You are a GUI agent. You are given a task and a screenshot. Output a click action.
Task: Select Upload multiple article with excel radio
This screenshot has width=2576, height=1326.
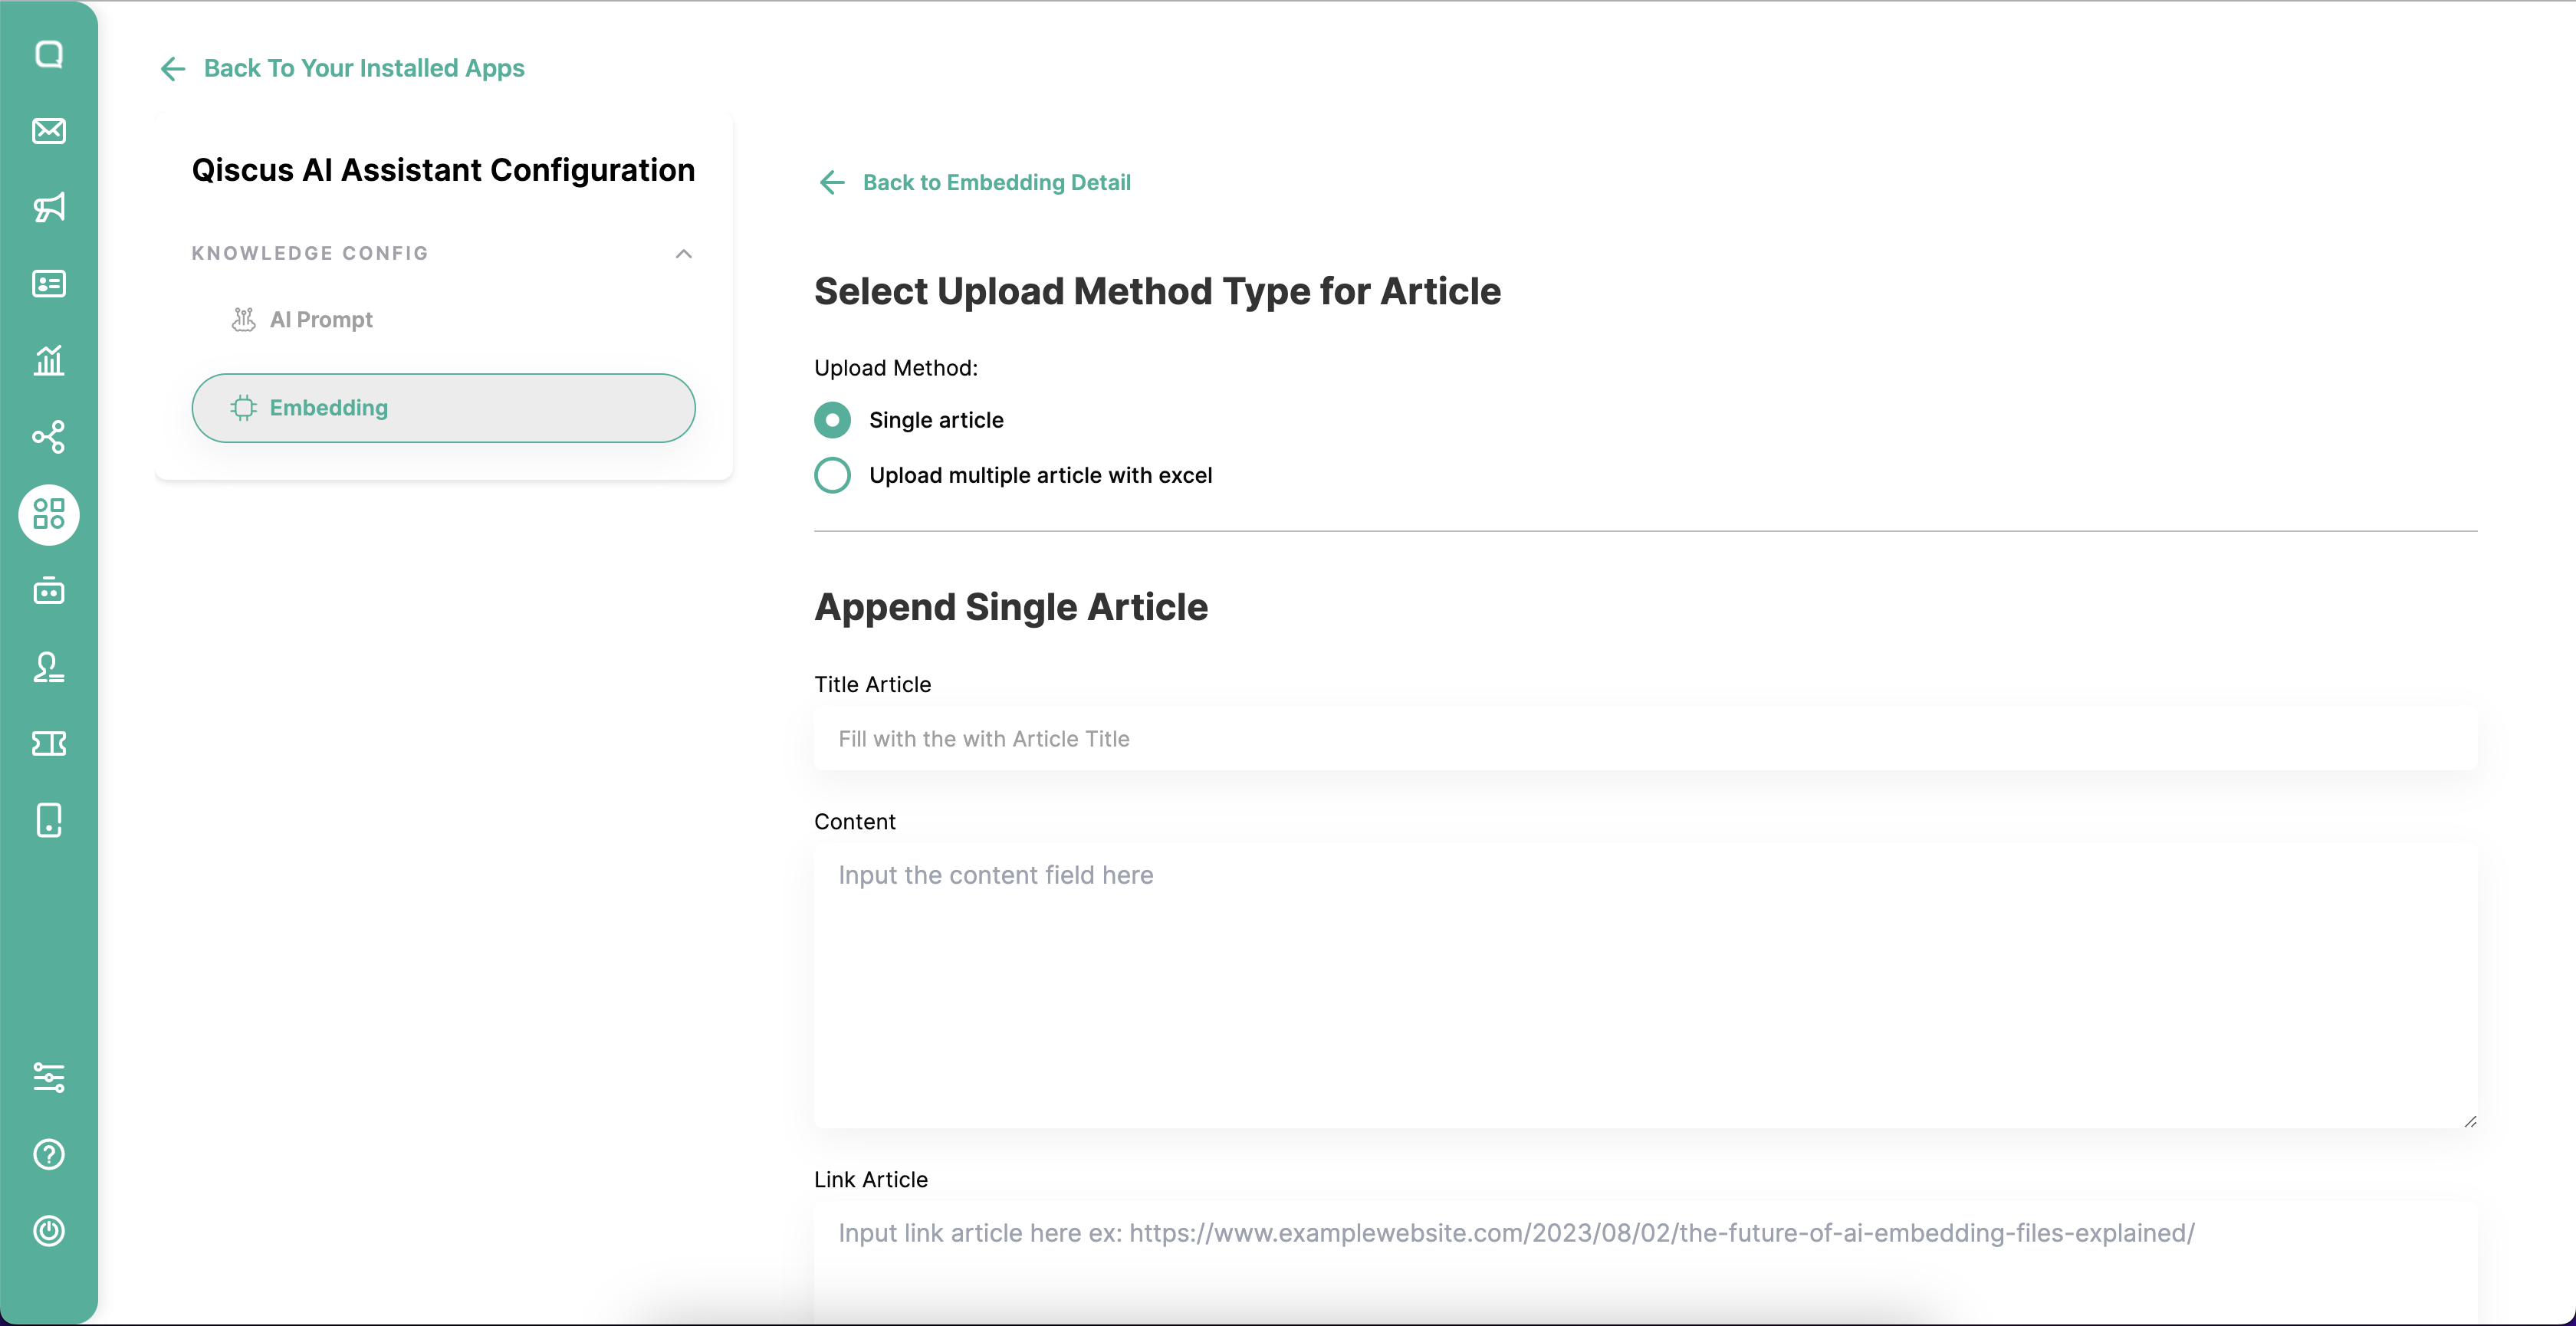click(x=832, y=475)
